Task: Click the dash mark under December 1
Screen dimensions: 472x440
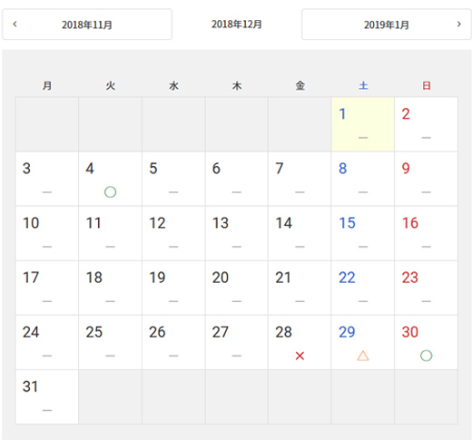Action: tap(363, 138)
